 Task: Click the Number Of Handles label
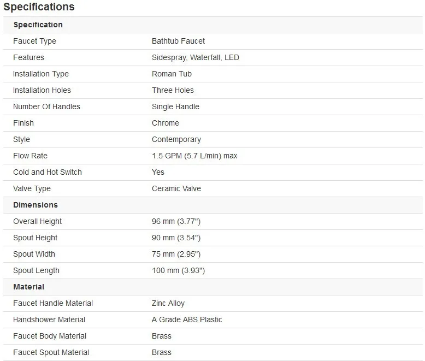[46, 107]
